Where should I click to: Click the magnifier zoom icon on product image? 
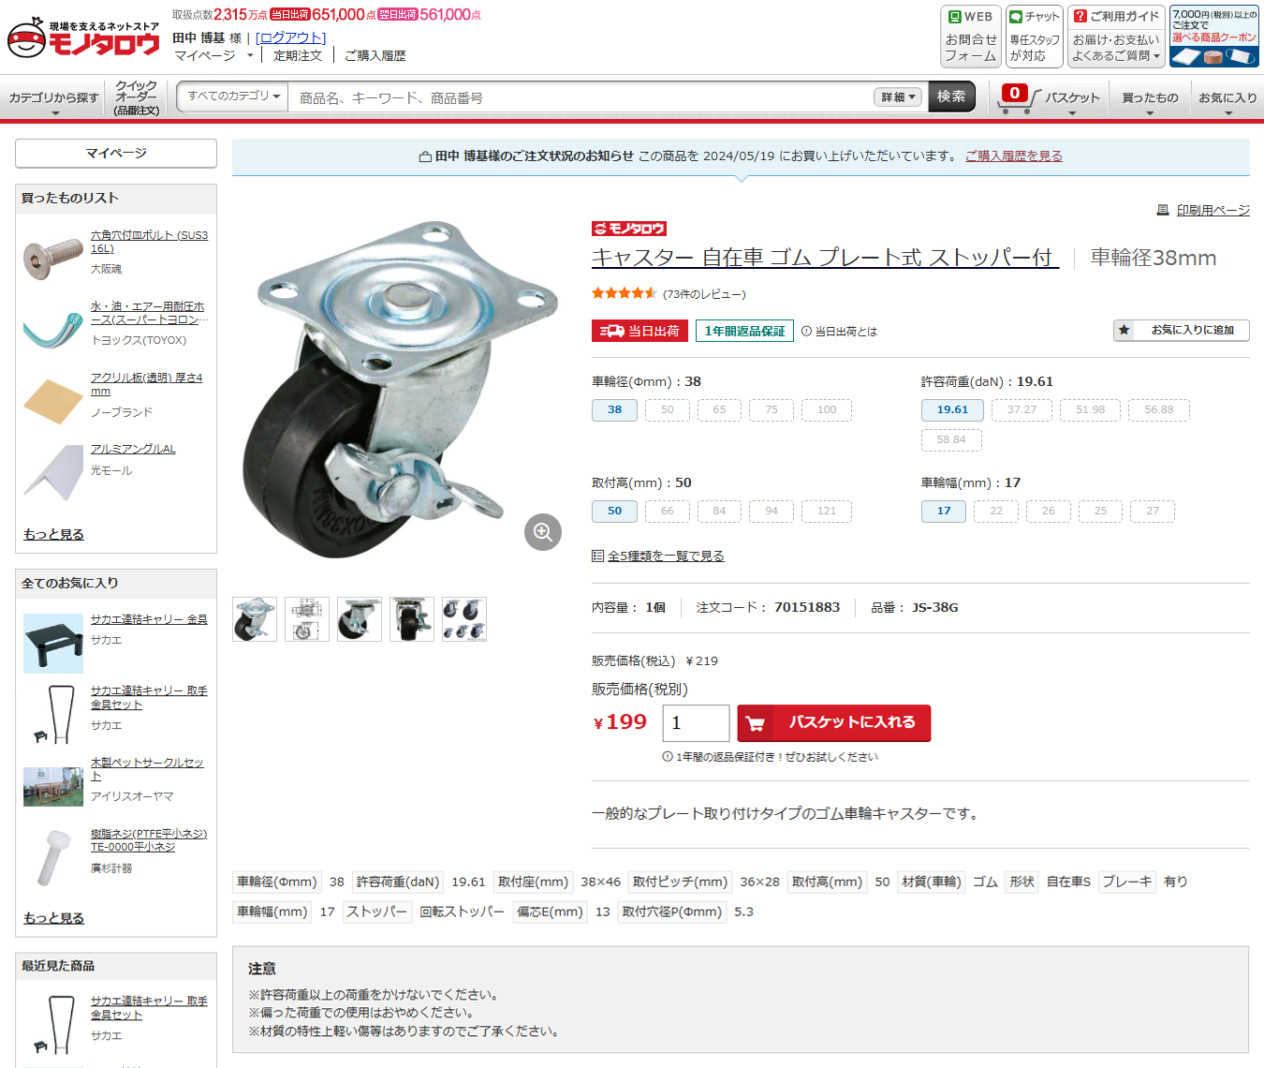(x=543, y=532)
